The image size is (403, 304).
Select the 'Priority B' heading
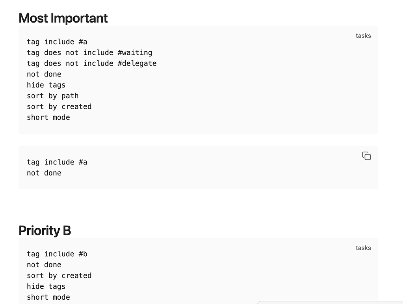(x=45, y=231)
